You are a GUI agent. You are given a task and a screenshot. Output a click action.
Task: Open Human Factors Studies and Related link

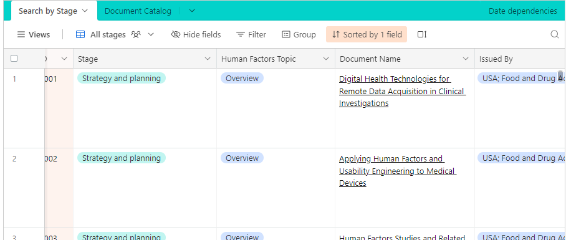point(402,238)
